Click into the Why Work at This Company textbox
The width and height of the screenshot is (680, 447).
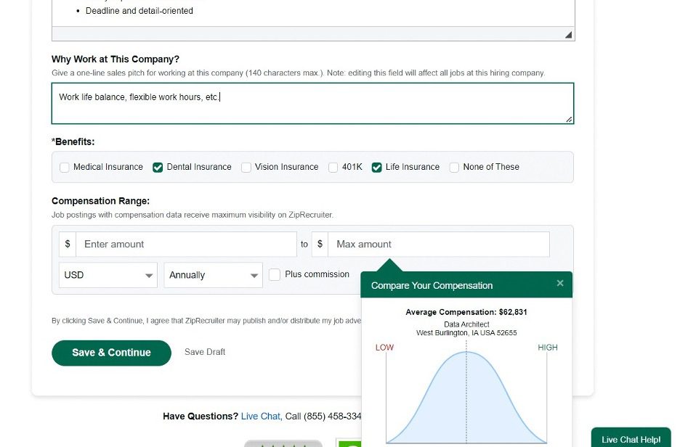[312, 103]
